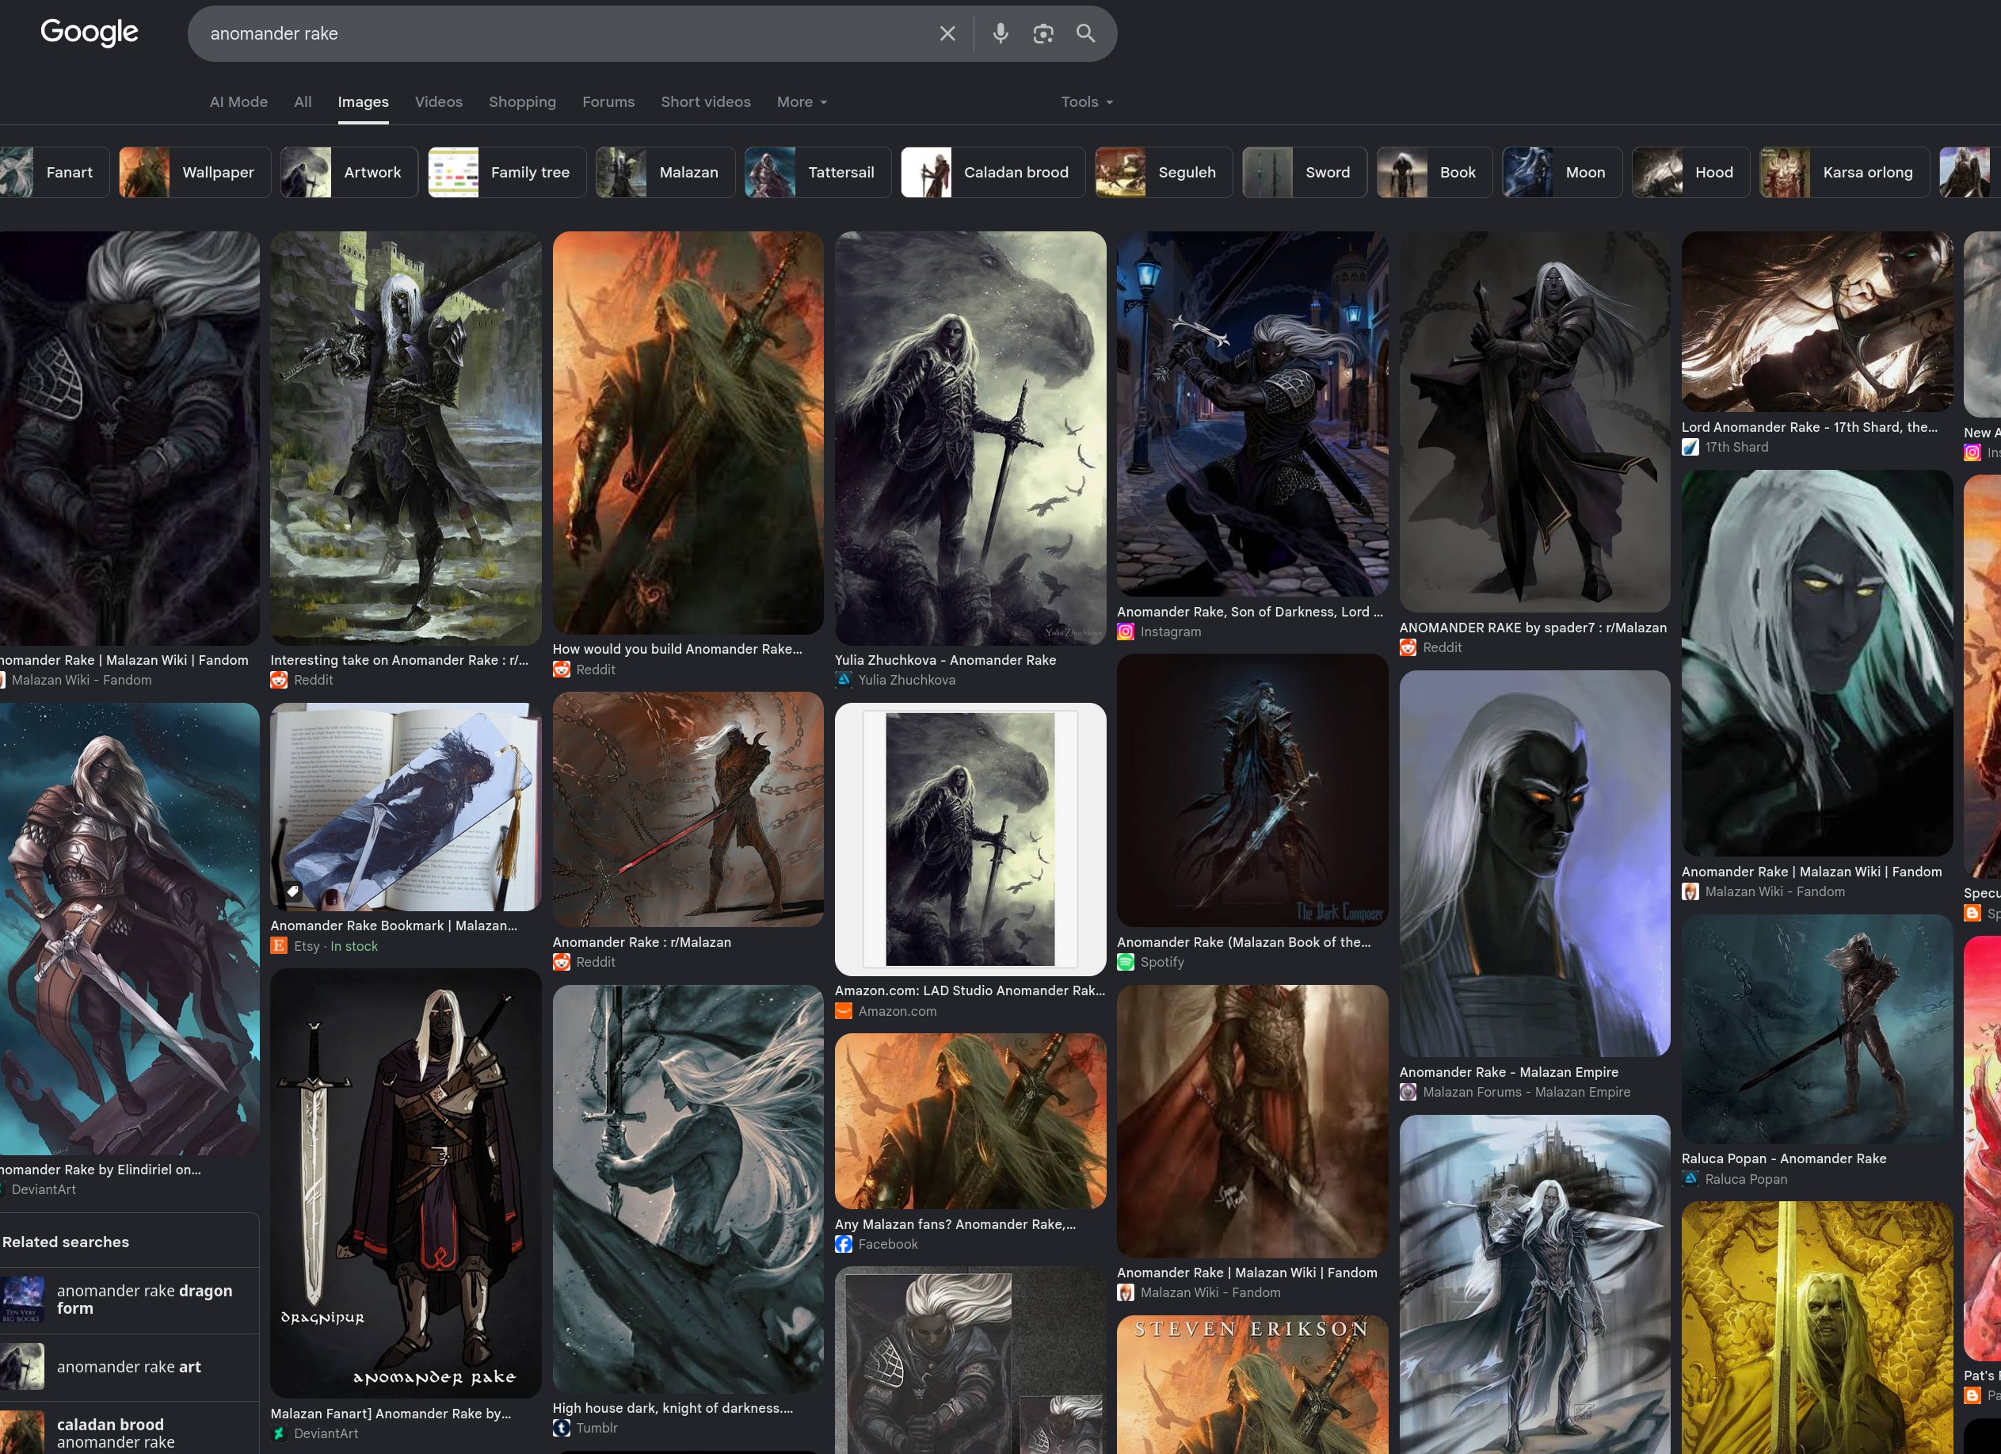This screenshot has width=2001, height=1454.
Task: Click the Fandom icon under the red-armored figure
Action: 1126,1292
